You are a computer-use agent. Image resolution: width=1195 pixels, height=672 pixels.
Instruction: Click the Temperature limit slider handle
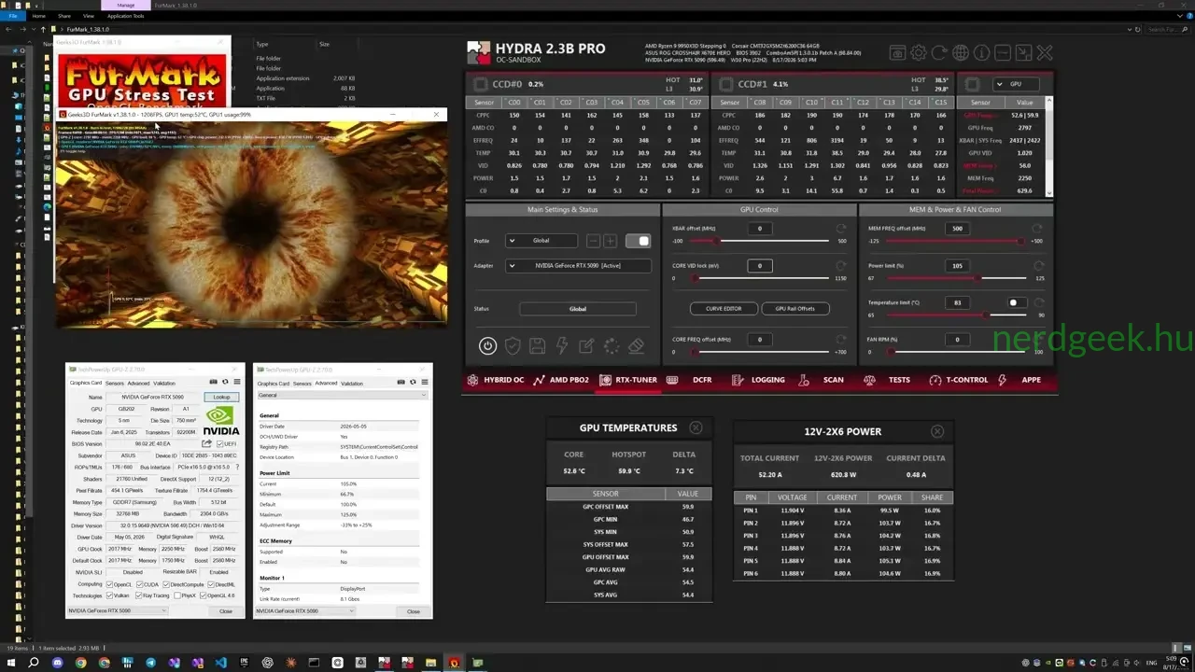coord(986,315)
